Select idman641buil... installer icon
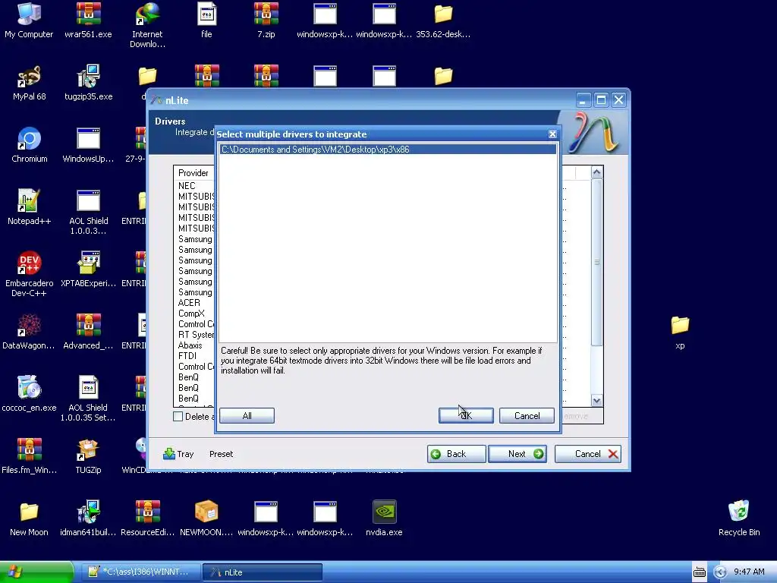777x583 pixels. tap(88, 518)
